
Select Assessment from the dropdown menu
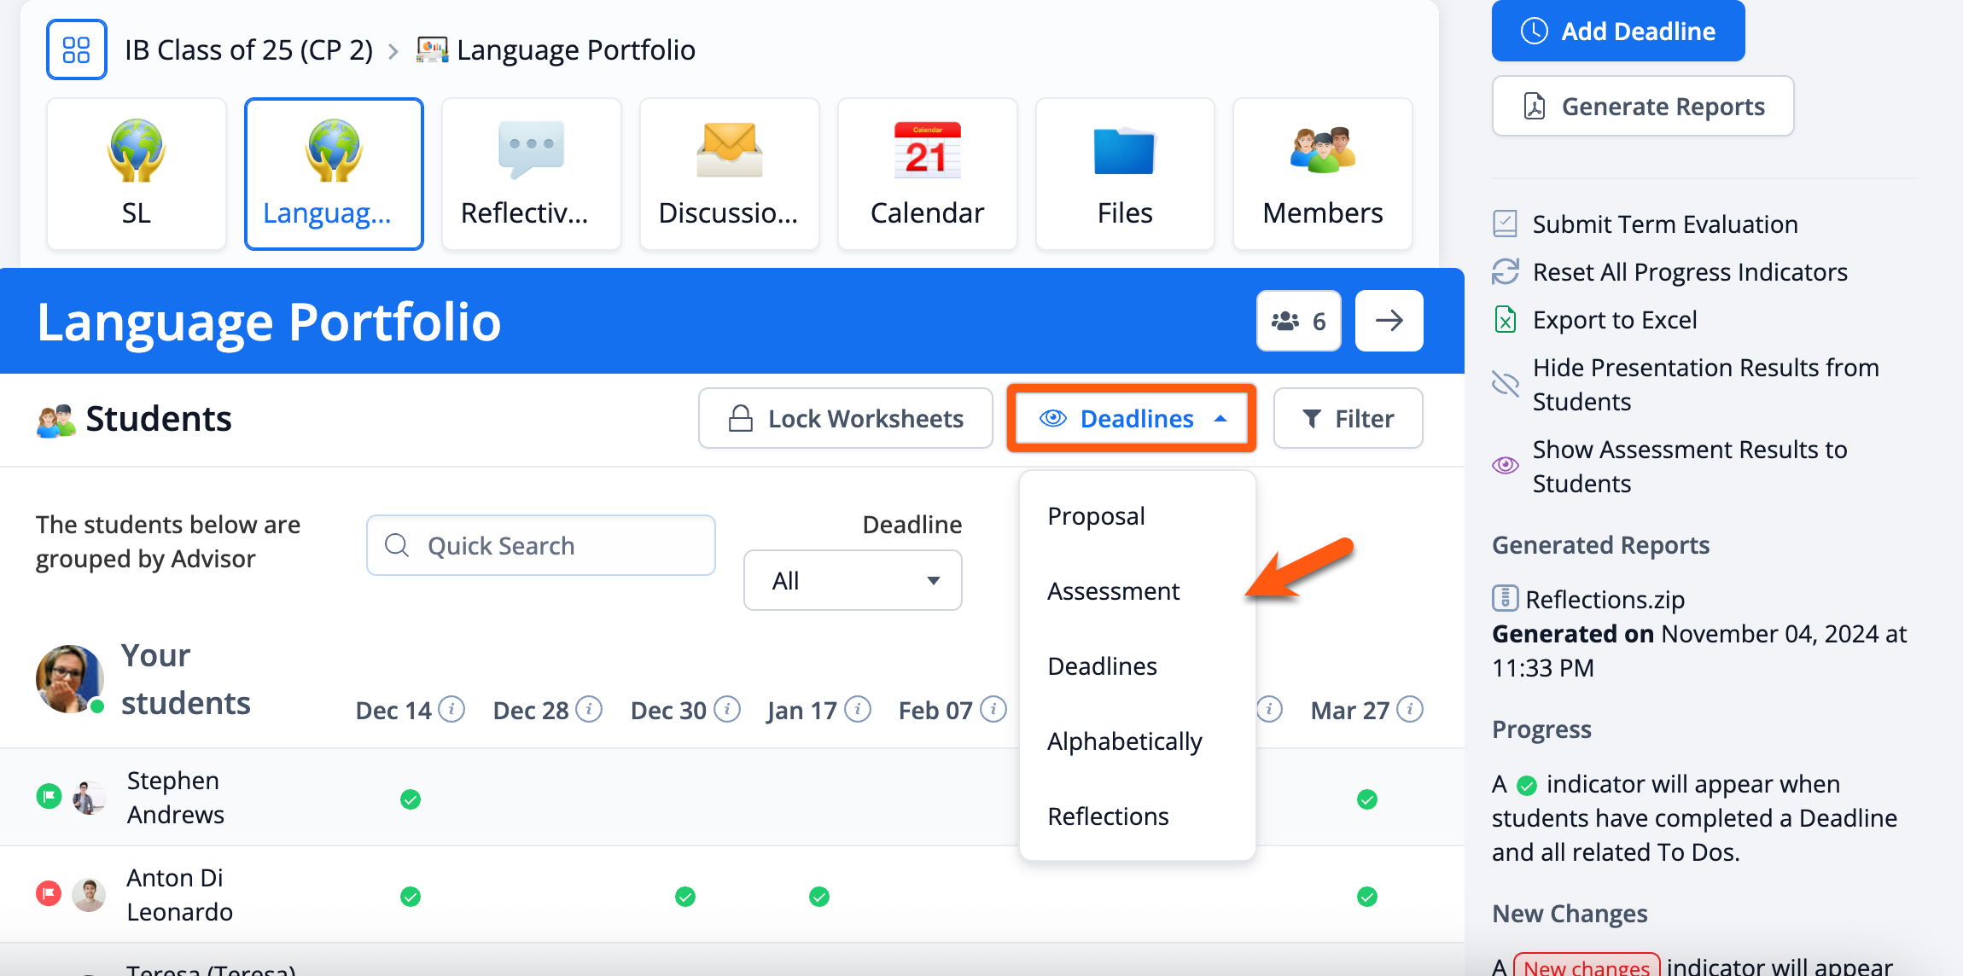(1113, 590)
